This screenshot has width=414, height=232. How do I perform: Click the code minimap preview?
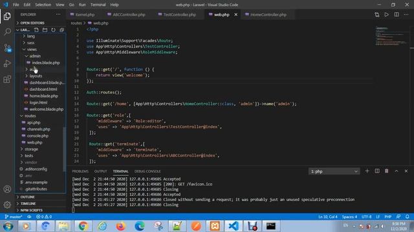[x=393, y=37]
